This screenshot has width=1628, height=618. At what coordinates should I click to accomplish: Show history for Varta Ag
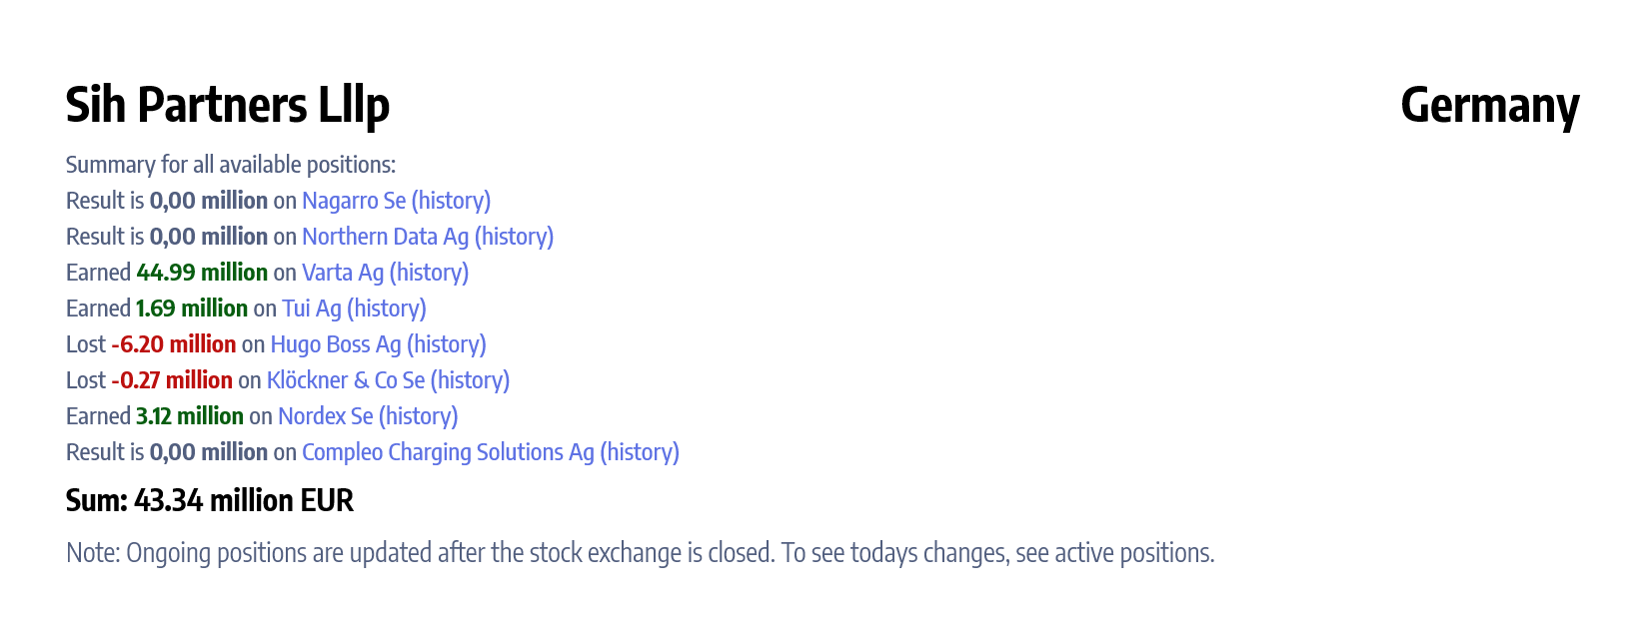click(429, 273)
